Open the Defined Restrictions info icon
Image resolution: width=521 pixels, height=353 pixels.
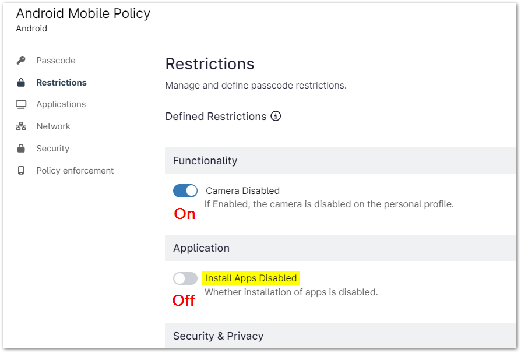pyautogui.click(x=275, y=116)
